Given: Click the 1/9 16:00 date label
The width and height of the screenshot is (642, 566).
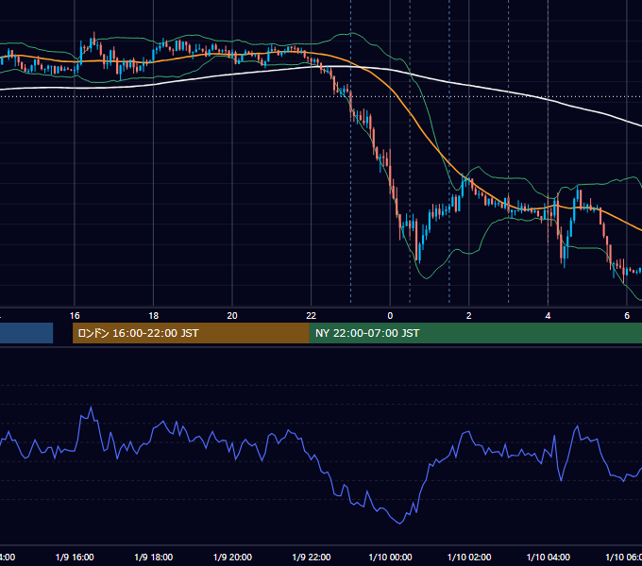Looking at the screenshot, I should (75, 557).
